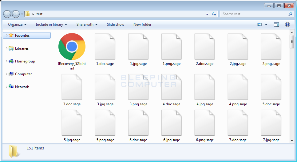297x162 pixels.
Task: Click the scrollbar down arrow
Action: click(x=292, y=141)
